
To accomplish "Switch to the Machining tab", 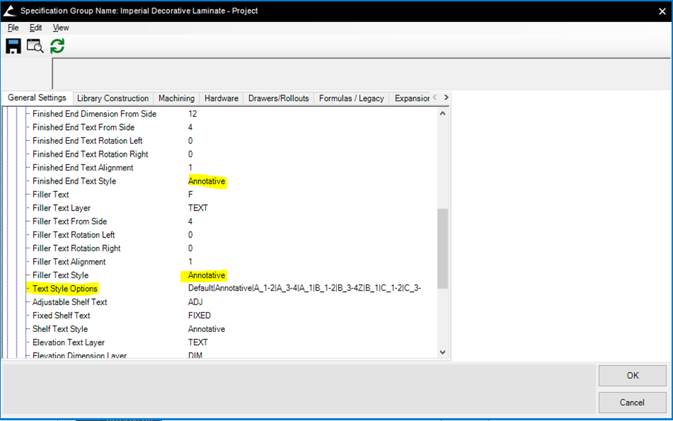I will [x=177, y=99].
